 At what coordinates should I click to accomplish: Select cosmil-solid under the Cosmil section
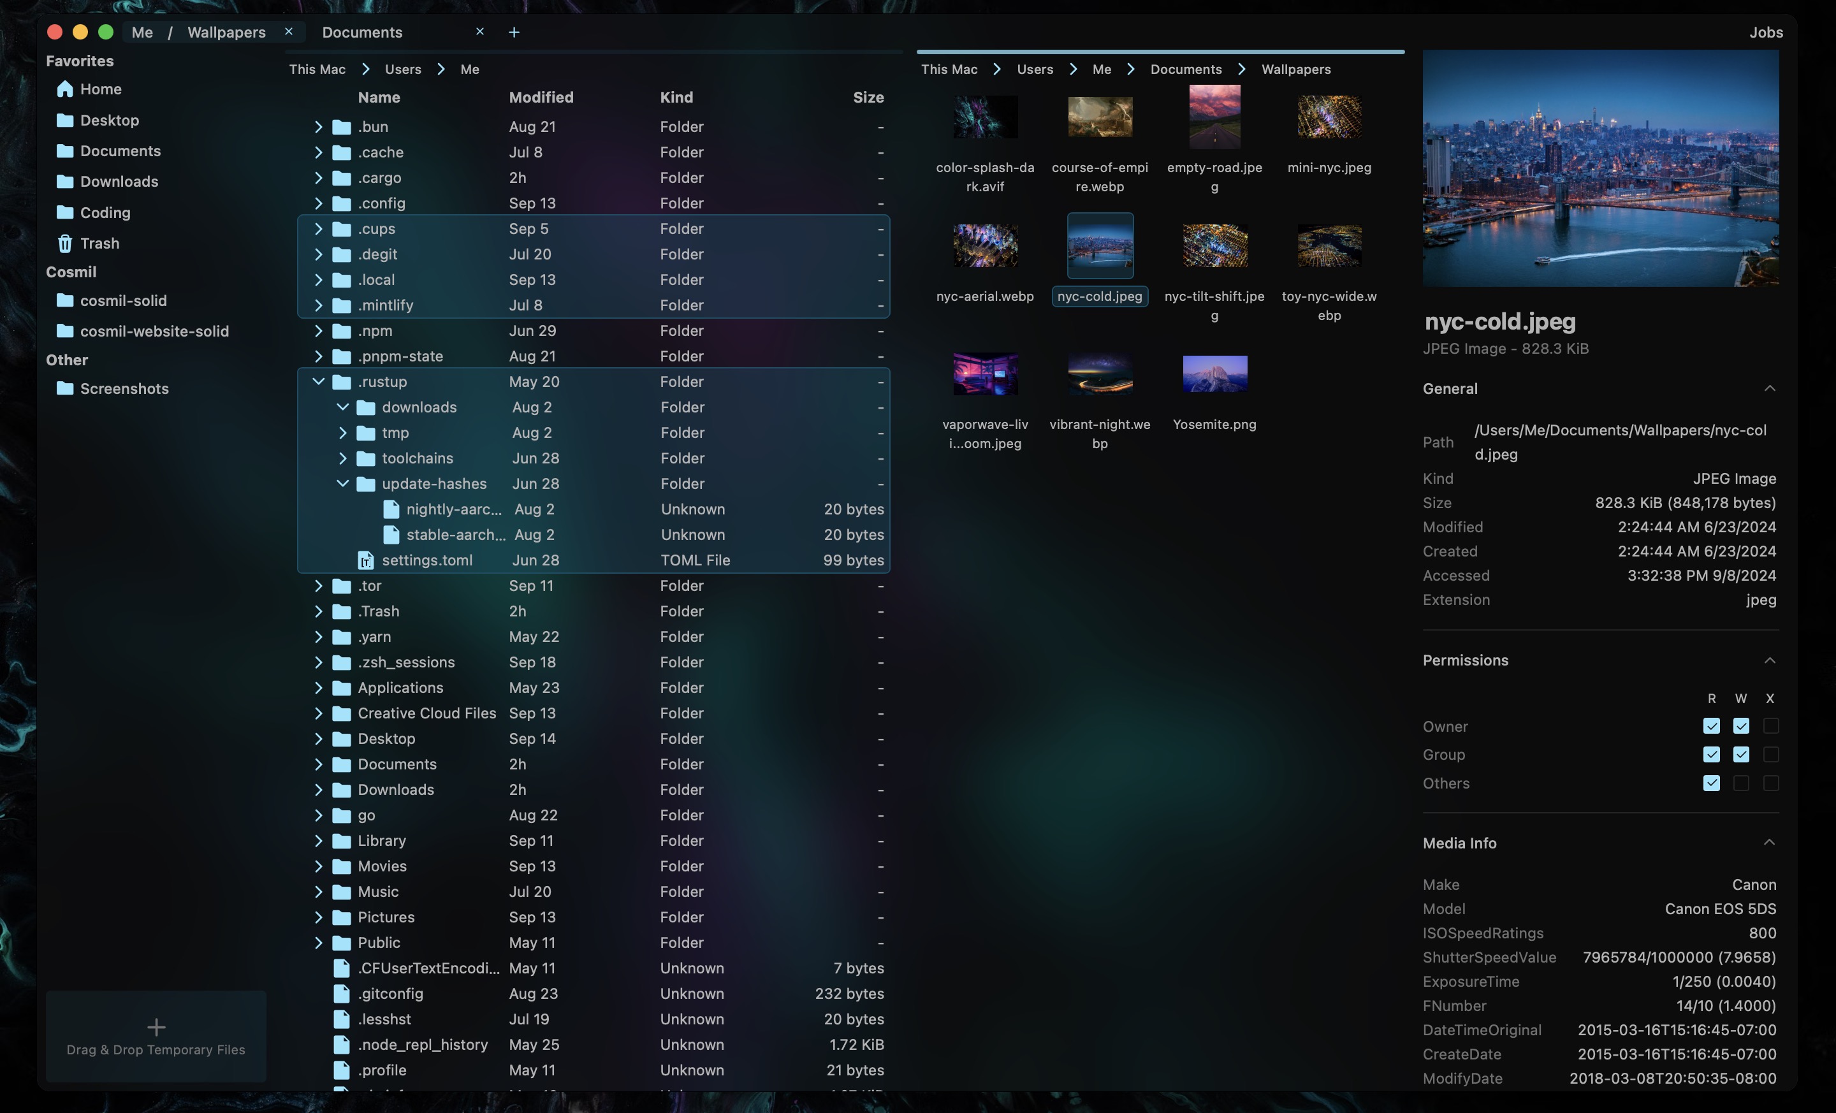tap(124, 300)
